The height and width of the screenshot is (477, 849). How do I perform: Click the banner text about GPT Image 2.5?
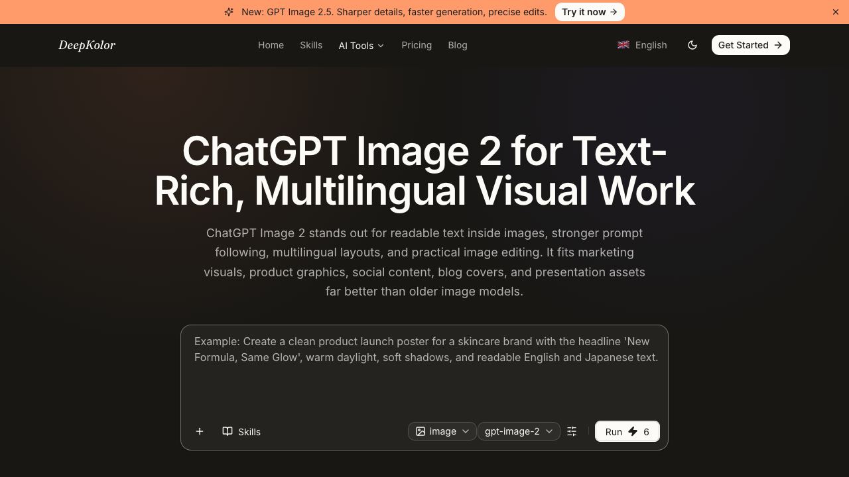pos(394,12)
